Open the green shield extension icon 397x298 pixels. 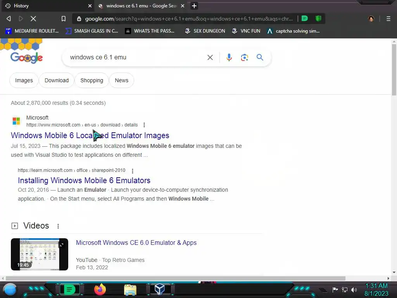pyautogui.click(x=318, y=18)
